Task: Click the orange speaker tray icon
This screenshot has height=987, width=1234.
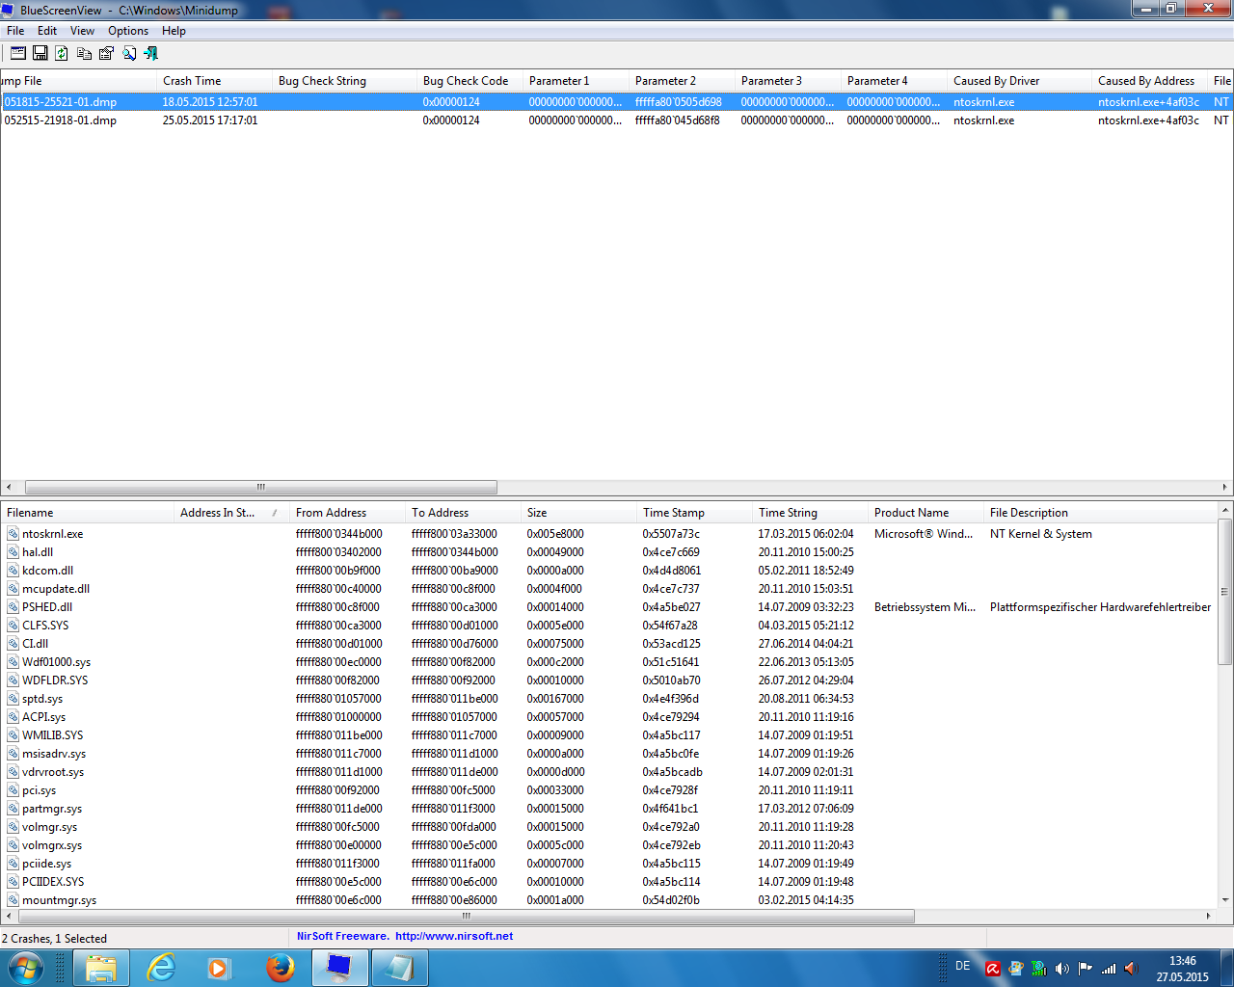Action: click(x=1132, y=969)
